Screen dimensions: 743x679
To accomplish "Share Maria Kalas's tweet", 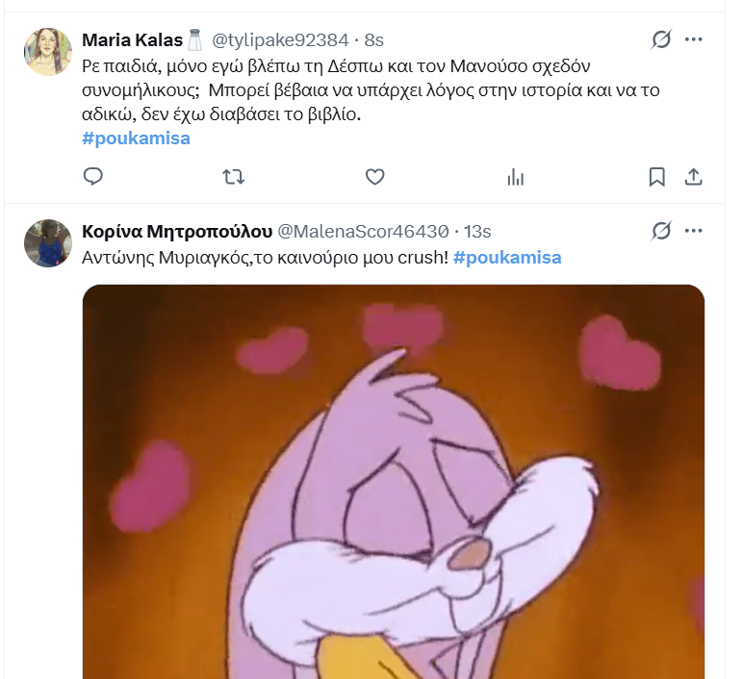I will pos(693,177).
